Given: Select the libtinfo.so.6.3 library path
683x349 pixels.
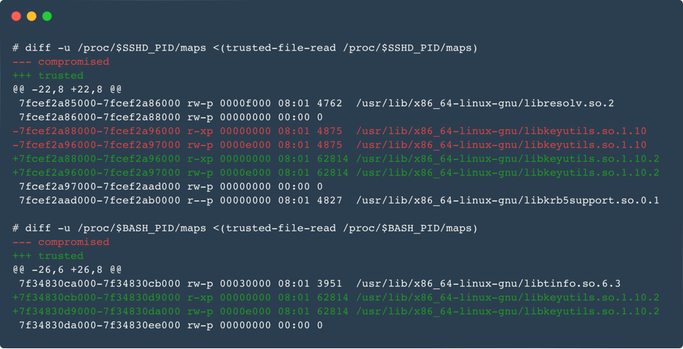Looking at the screenshot, I should click(488, 283).
